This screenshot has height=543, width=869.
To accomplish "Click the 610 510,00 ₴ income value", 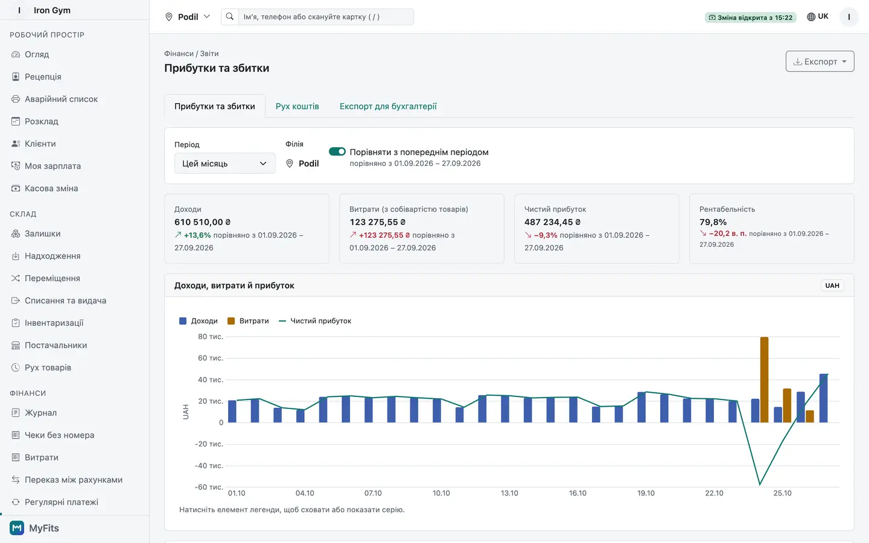I will pos(203,222).
